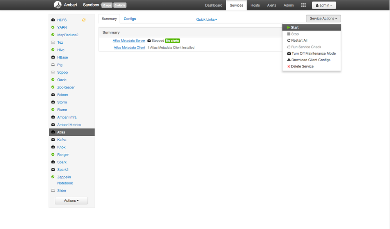Click the Ambari Infra maintenance icon
The width and height of the screenshot is (390, 229).
(53, 117)
